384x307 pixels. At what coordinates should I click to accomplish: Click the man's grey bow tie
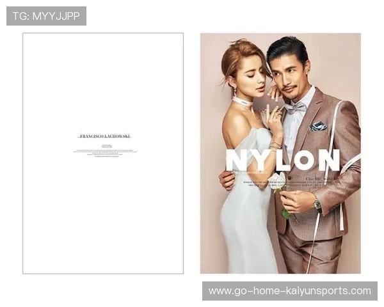coord(296,109)
